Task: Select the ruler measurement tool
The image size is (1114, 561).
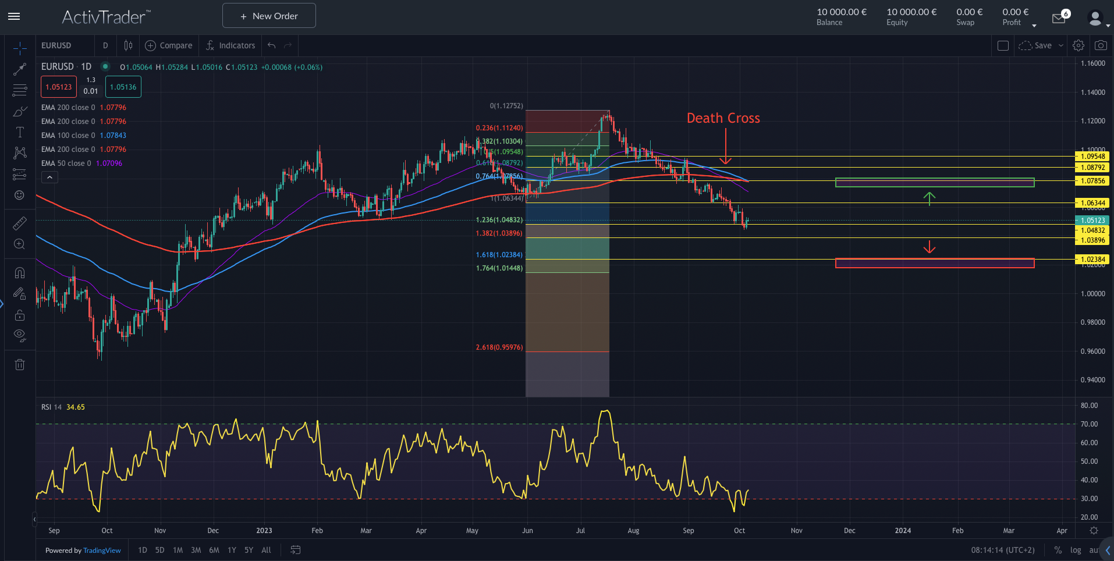Action: [x=19, y=223]
